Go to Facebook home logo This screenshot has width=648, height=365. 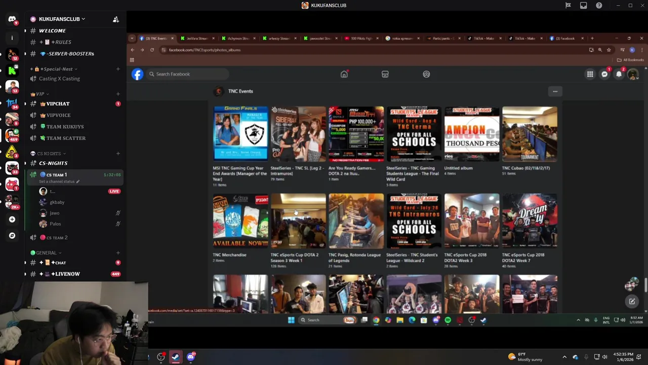click(x=137, y=74)
